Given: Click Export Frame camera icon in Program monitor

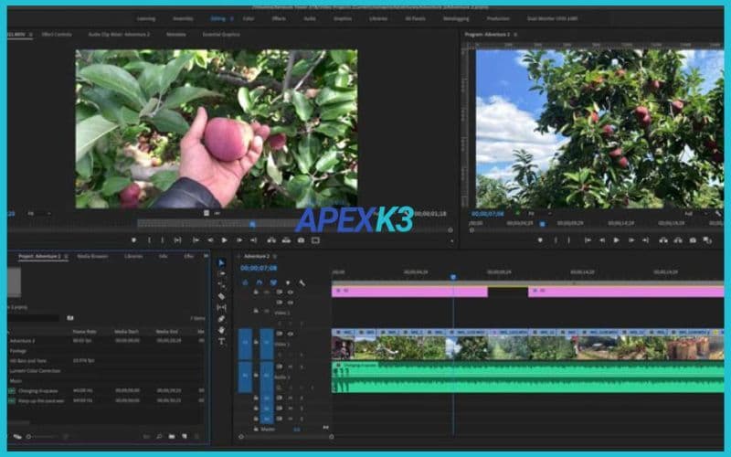Looking at the screenshot, I should (x=693, y=240).
